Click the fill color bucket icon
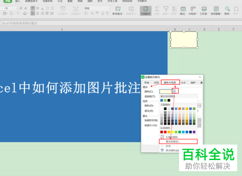242x176 pixels. pos(11,13)
